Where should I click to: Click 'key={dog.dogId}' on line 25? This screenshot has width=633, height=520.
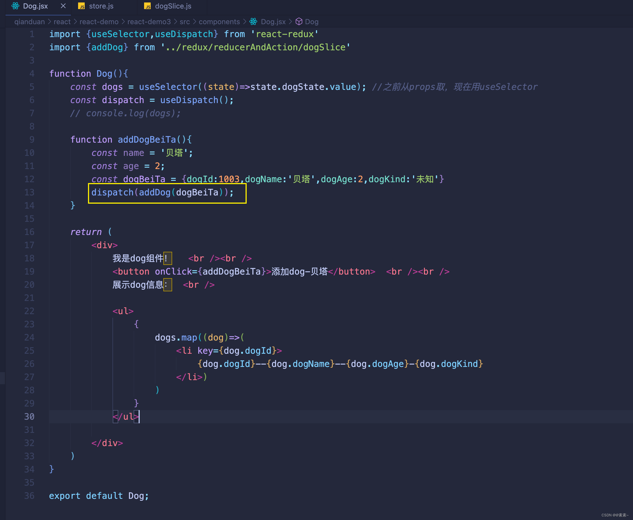236,351
